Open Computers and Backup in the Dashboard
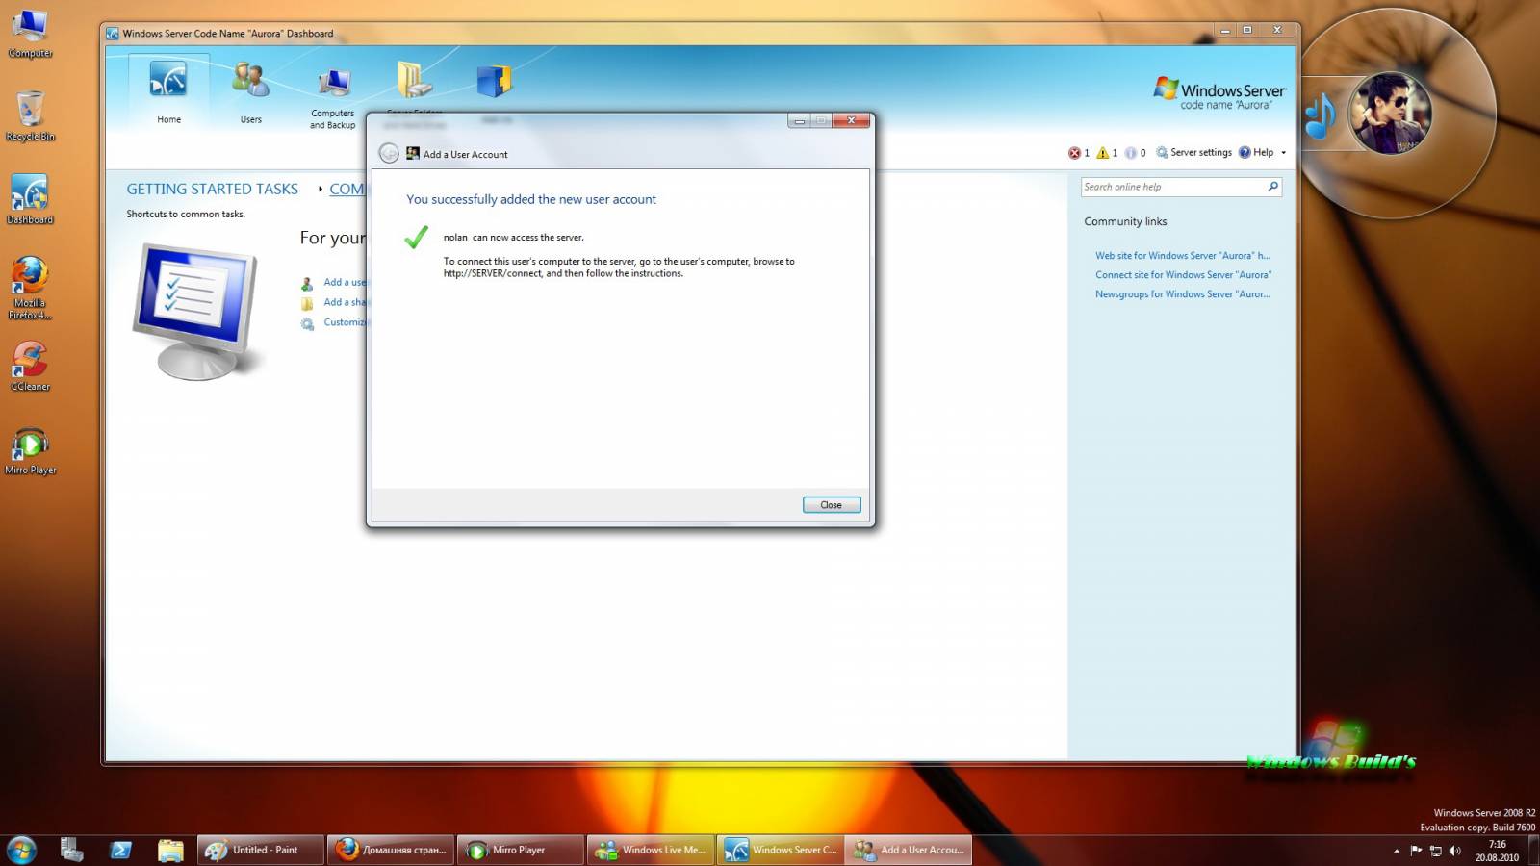1540x866 pixels. (333, 96)
